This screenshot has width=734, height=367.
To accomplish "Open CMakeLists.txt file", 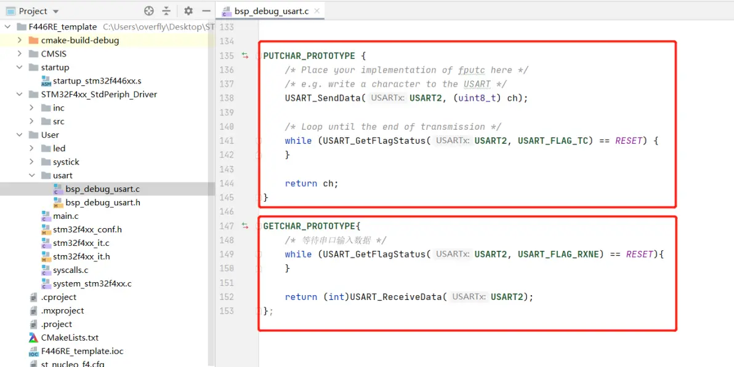I will point(70,337).
